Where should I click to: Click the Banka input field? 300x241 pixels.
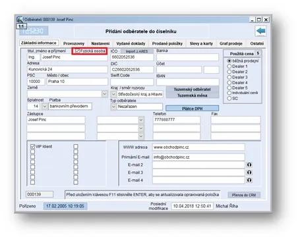[187, 57]
